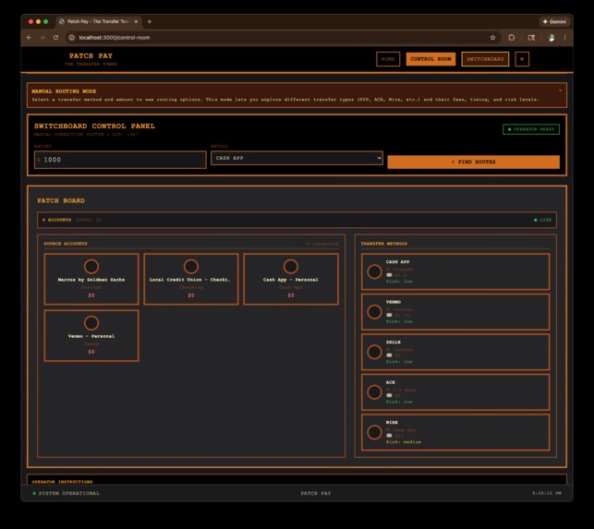Select the Cash App transfer method jack
Screen dimensions: 594x529
(374, 271)
